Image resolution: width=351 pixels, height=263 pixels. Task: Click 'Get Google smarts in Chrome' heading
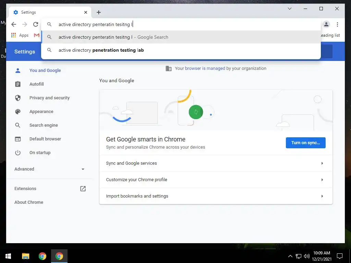click(146, 139)
